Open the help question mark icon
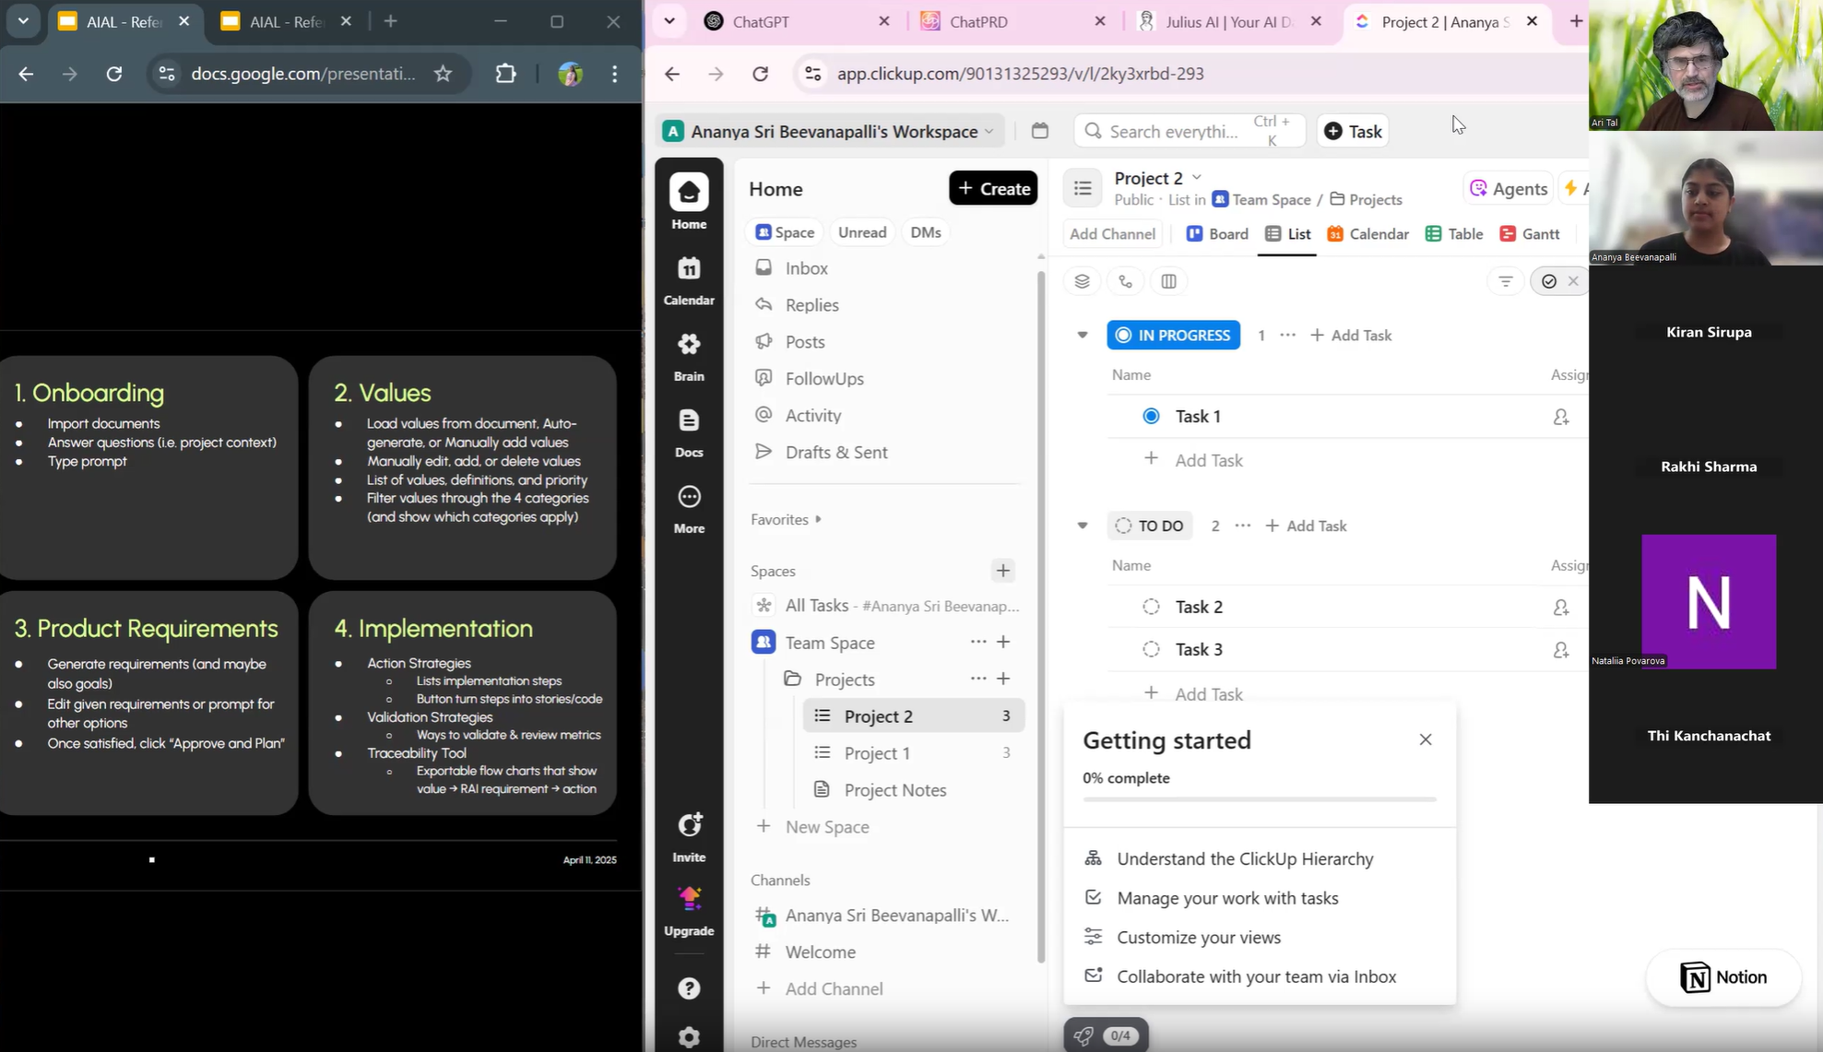The width and height of the screenshot is (1823, 1052). coord(689,988)
